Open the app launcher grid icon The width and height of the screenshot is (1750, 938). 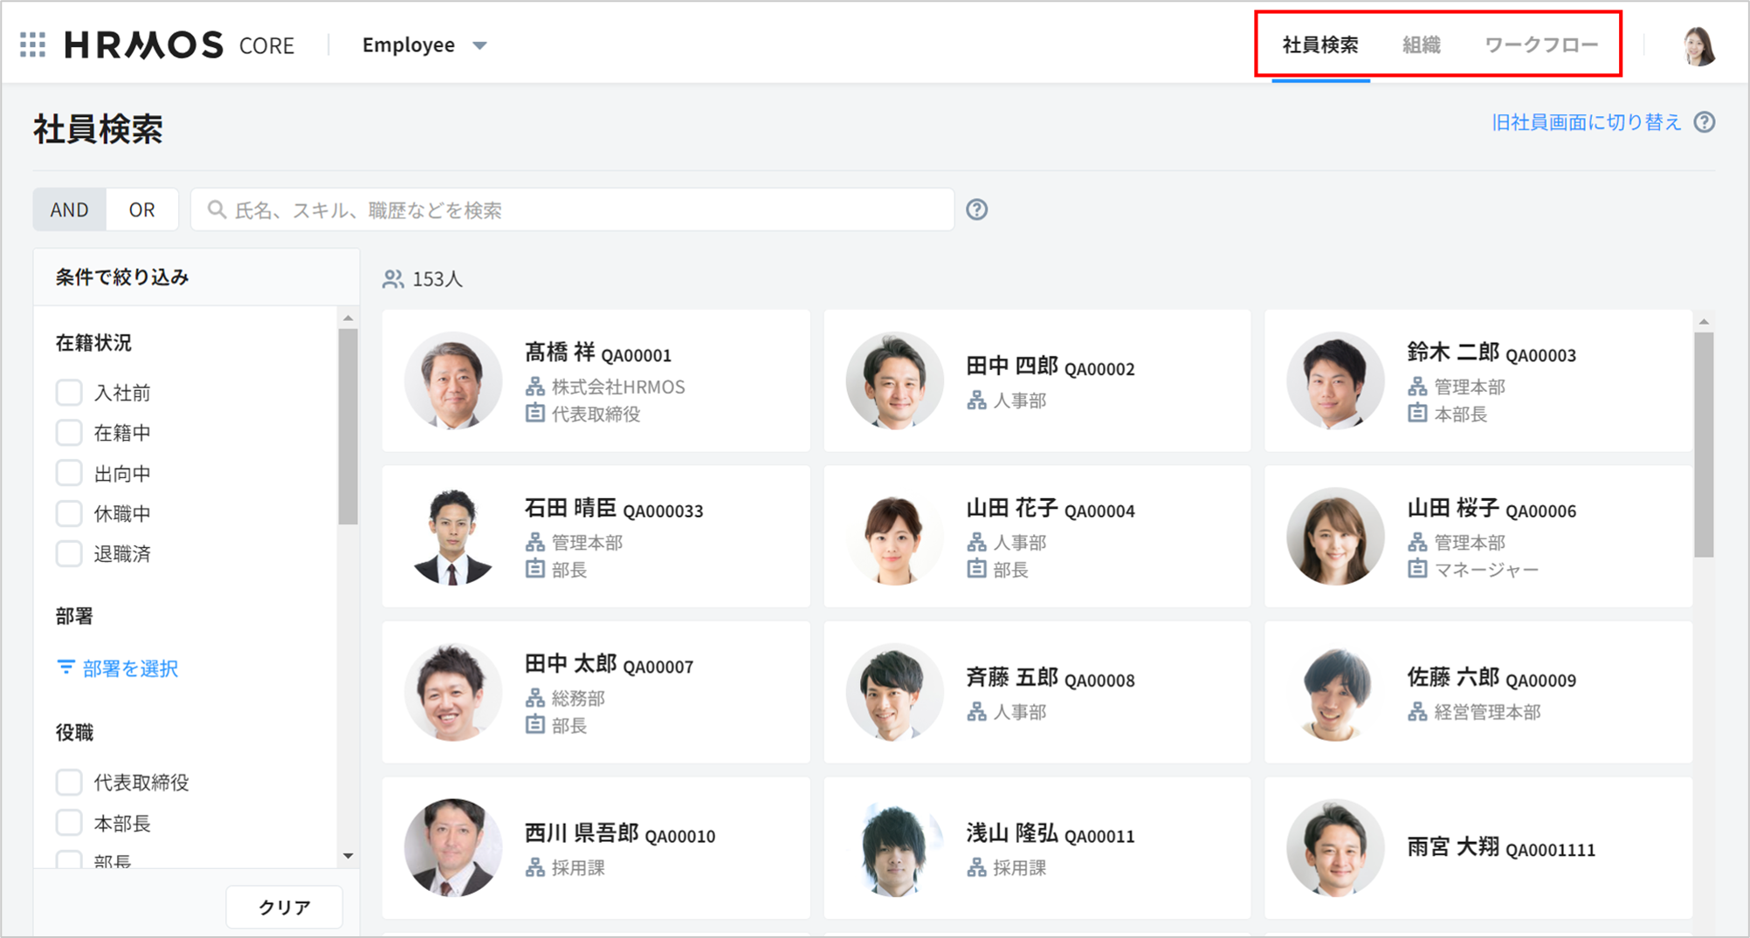pos(32,45)
